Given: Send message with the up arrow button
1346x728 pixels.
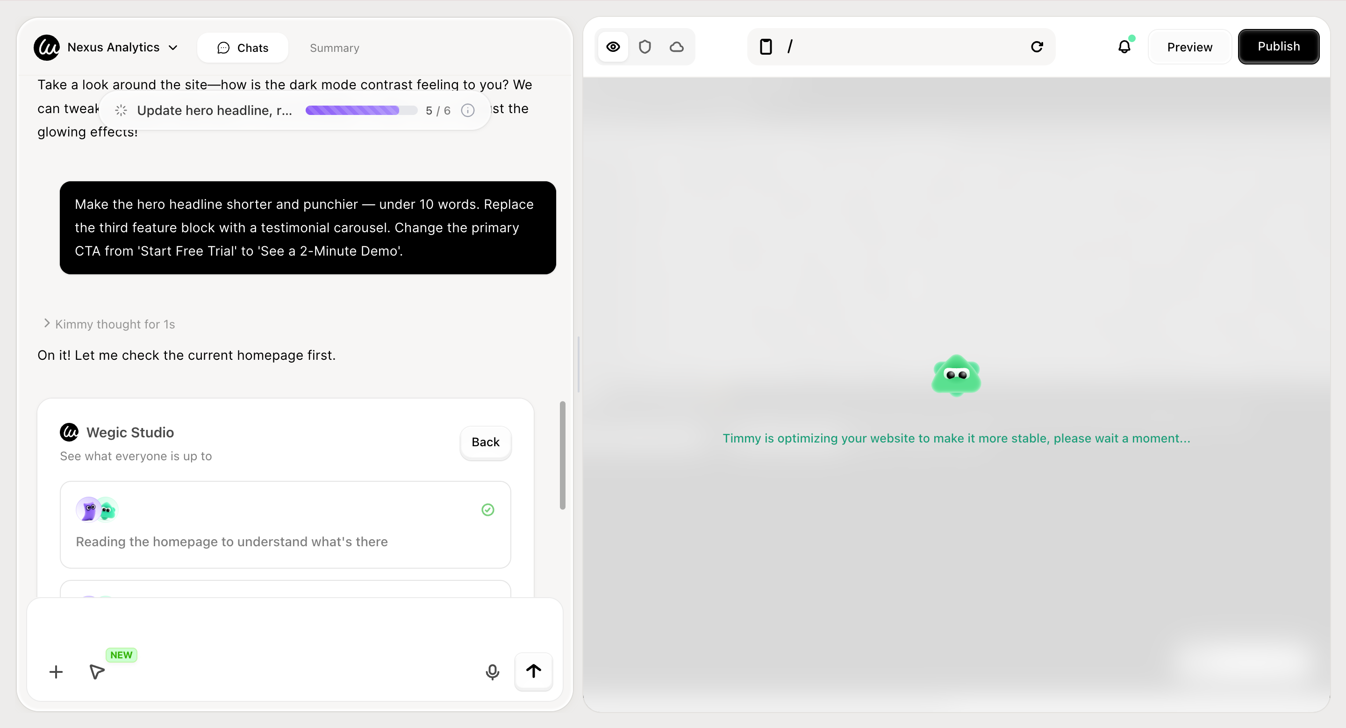Looking at the screenshot, I should [x=533, y=671].
